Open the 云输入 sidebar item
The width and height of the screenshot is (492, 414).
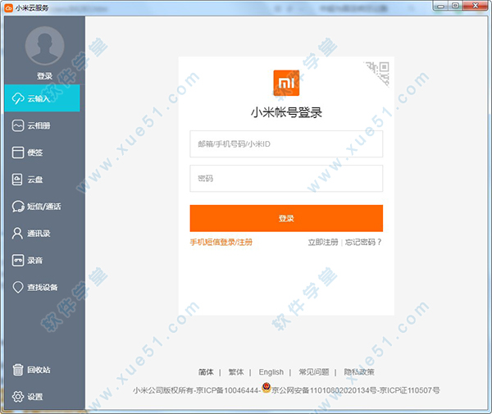click(x=42, y=98)
